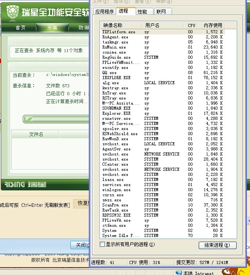Image resolution: width=250 pixels, height=275 pixels.
Task: Select the wscntfy.exe process
Action: coord(162,67)
